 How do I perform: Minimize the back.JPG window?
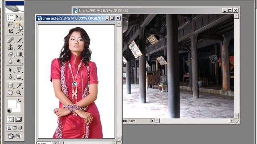224,10
